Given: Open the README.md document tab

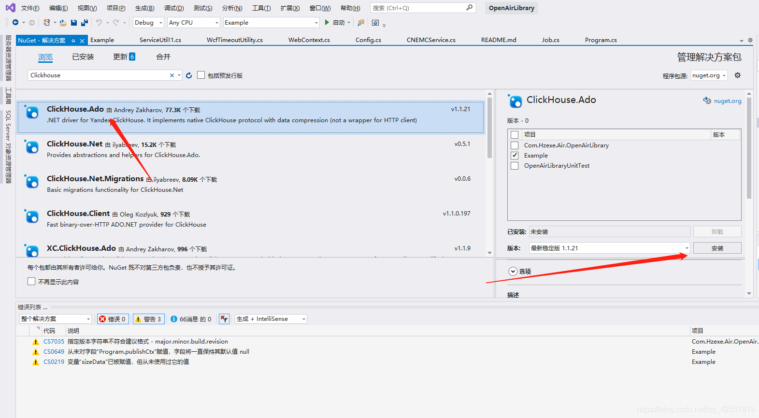Looking at the screenshot, I should coord(499,40).
